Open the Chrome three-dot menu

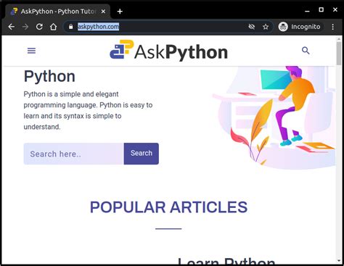click(333, 27)
